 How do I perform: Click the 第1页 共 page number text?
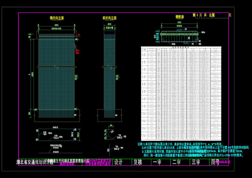(x=200, y=15)
